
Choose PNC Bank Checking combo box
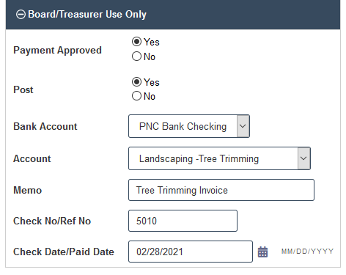189,126
